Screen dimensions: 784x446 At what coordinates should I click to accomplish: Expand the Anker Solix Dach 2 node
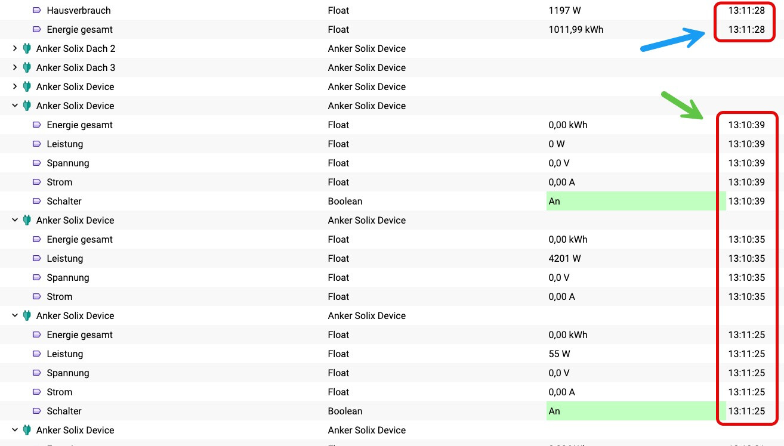(x=15, y=48)
